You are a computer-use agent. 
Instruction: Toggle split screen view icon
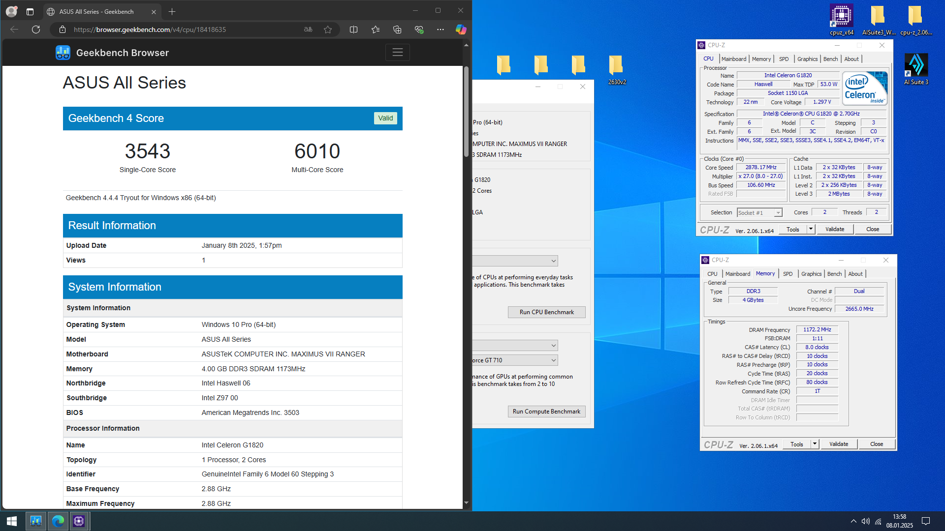pos(353,29)
